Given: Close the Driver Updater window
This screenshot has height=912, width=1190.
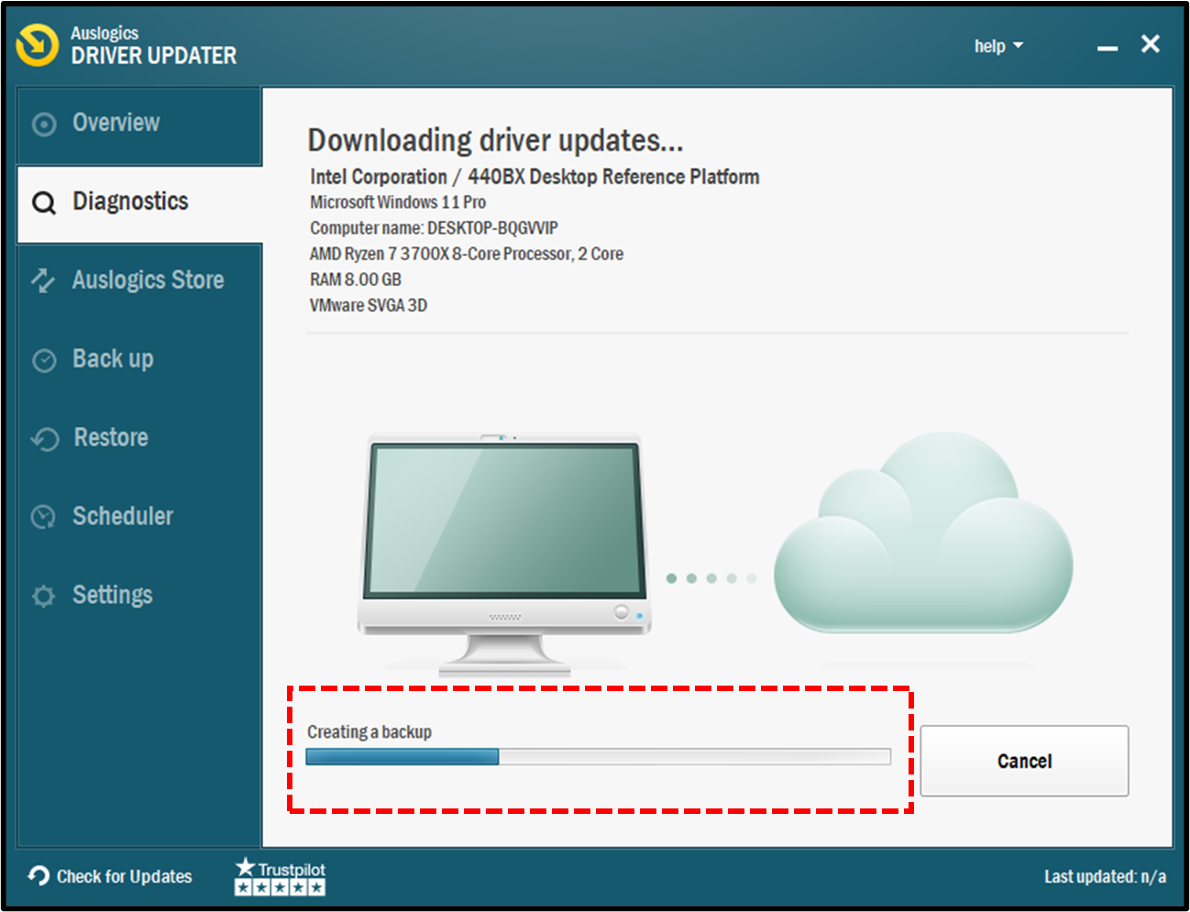Looking at the screenshot, I should coord(1151,44).
